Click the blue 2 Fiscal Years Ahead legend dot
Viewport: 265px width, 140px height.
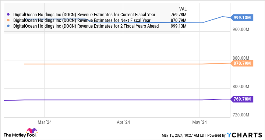8,26
